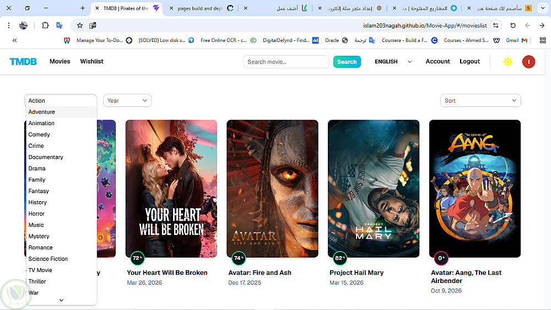Select the Music genre option

click(x=61, y=225)
